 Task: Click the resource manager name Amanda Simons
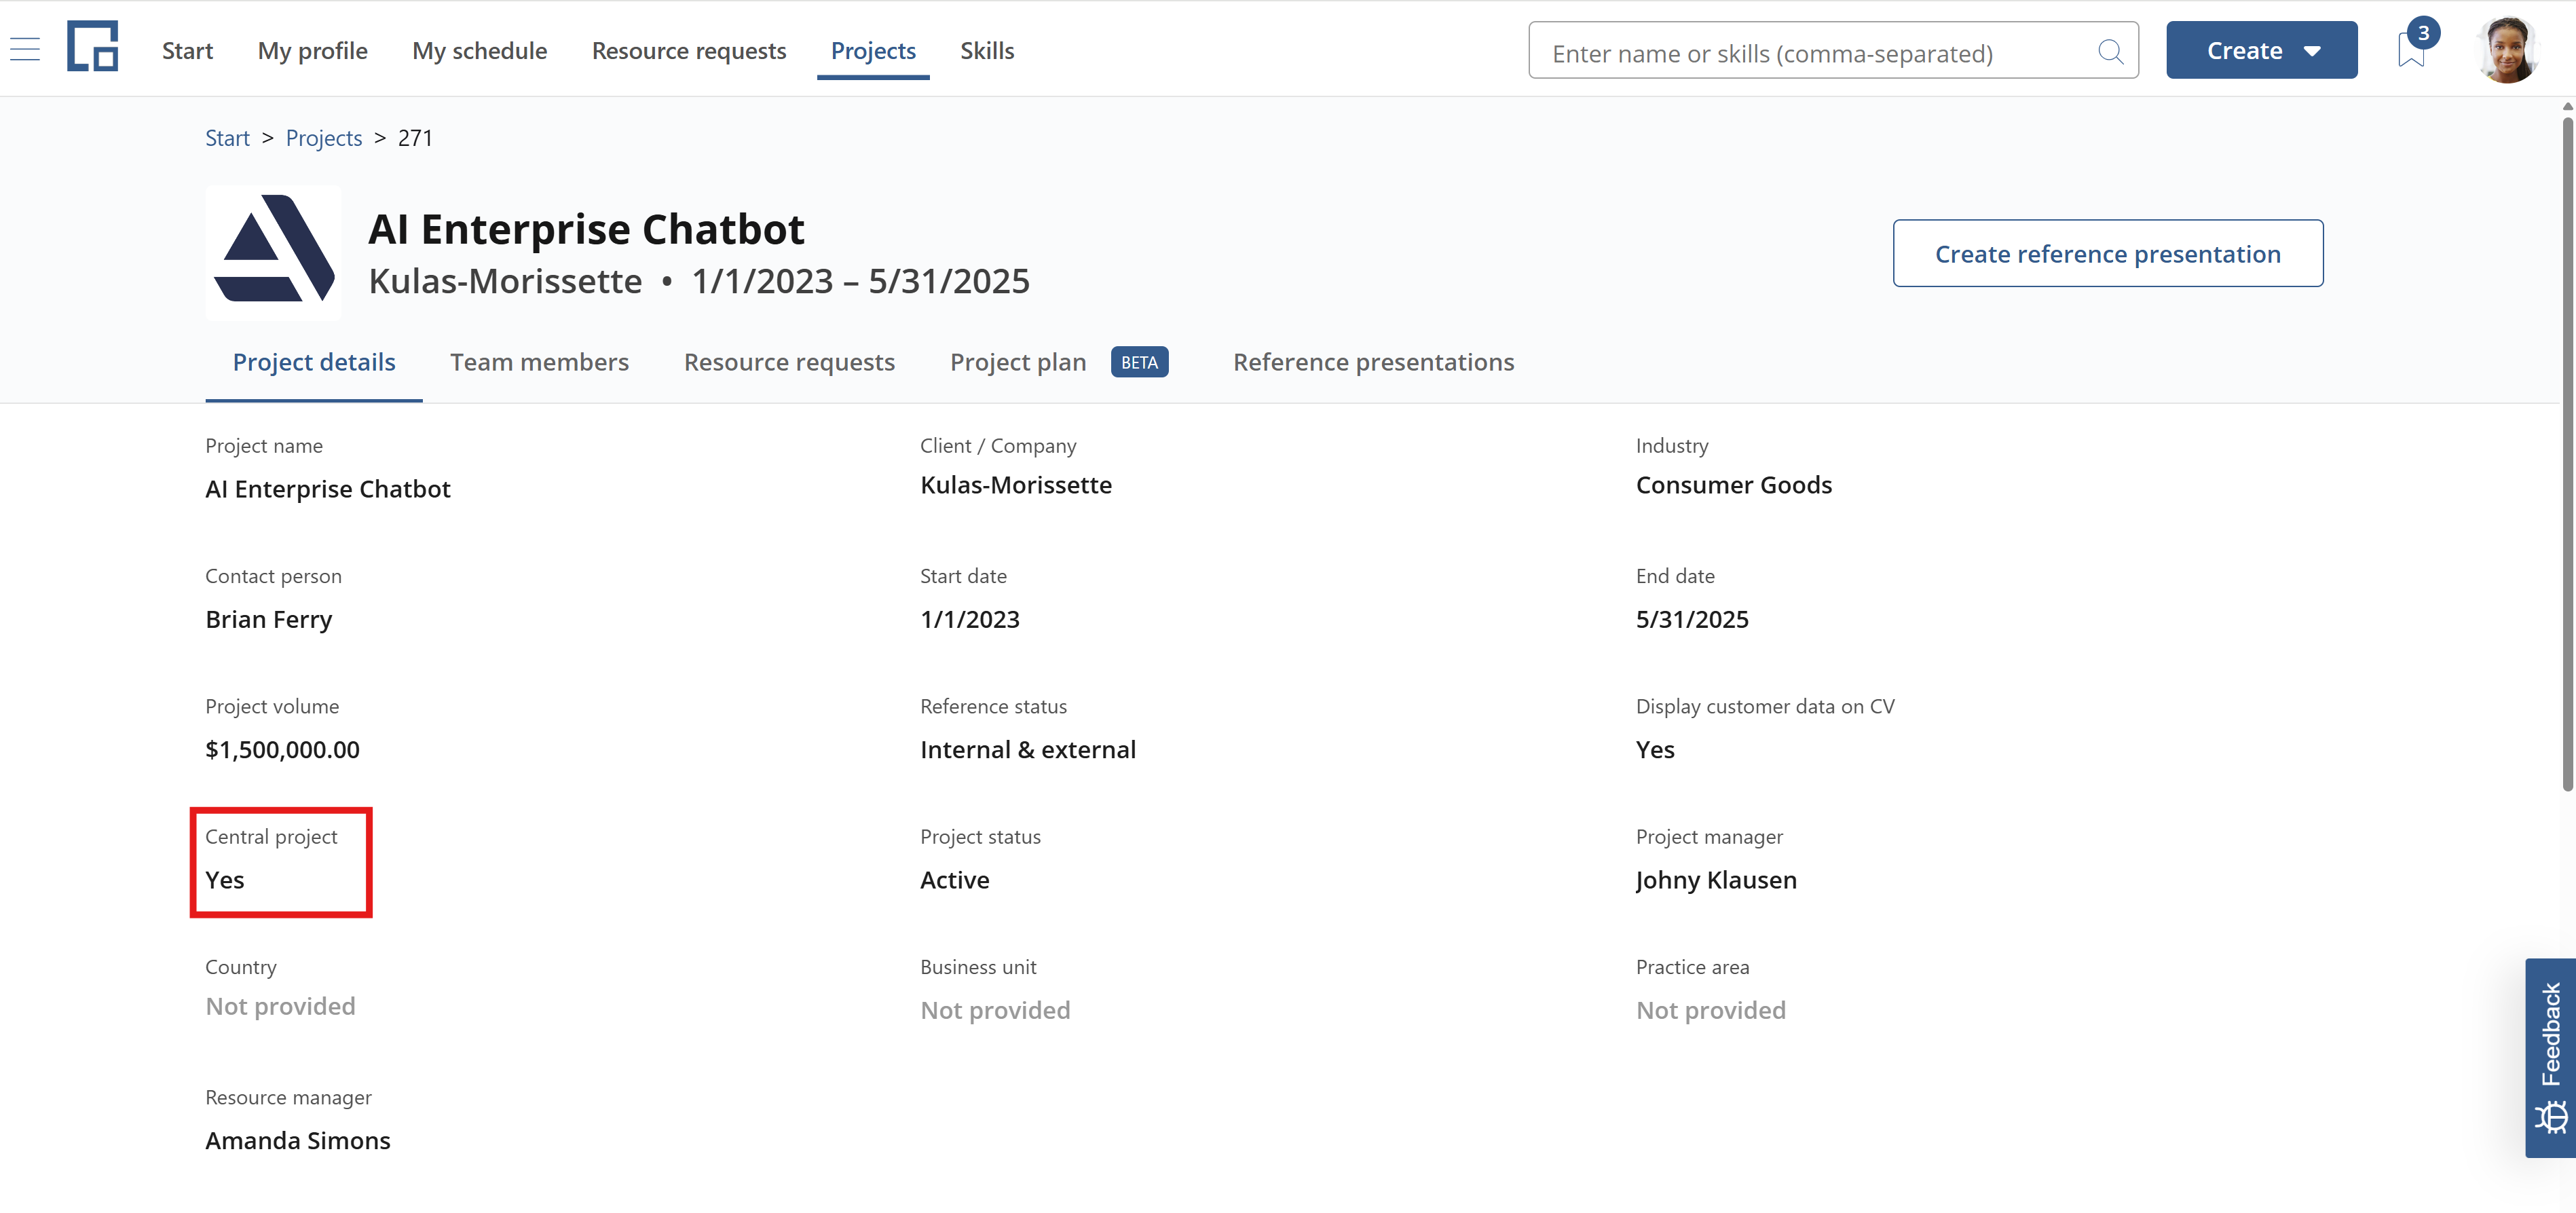tap(298, 1140)
